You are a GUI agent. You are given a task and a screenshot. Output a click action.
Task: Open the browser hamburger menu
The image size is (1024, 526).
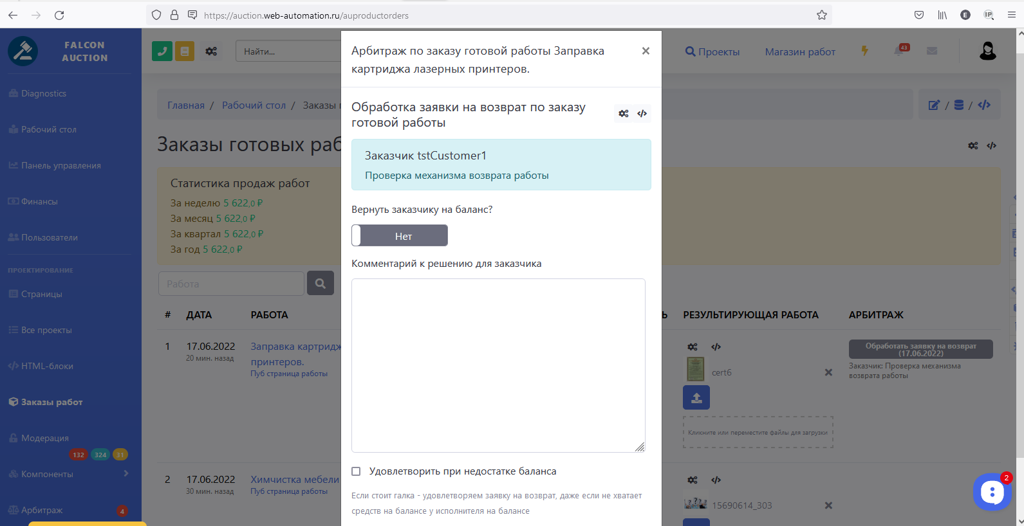pyautogui.click(x=1011, y=15)
